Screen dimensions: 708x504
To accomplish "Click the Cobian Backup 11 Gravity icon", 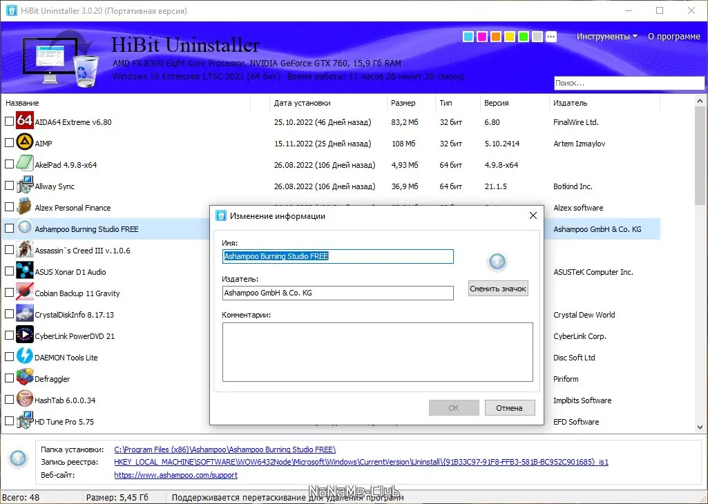I will pyautogui.click(x=24, y=292).
